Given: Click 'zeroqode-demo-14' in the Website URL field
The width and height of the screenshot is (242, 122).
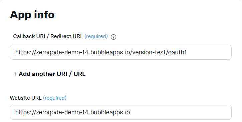Looking at the screenshot, I should (x=62, y=112).
